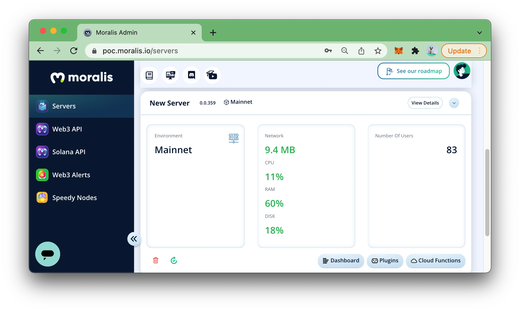Screen dimensions: 520x311
Task: Click the user profile avatar
Action: [x=462, y=71]
